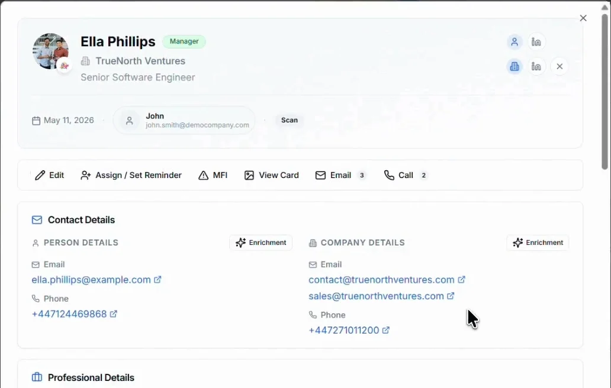The image size is (611, 388).
Task: Click the COMPANY DETAILS heading
Action: 362,243
